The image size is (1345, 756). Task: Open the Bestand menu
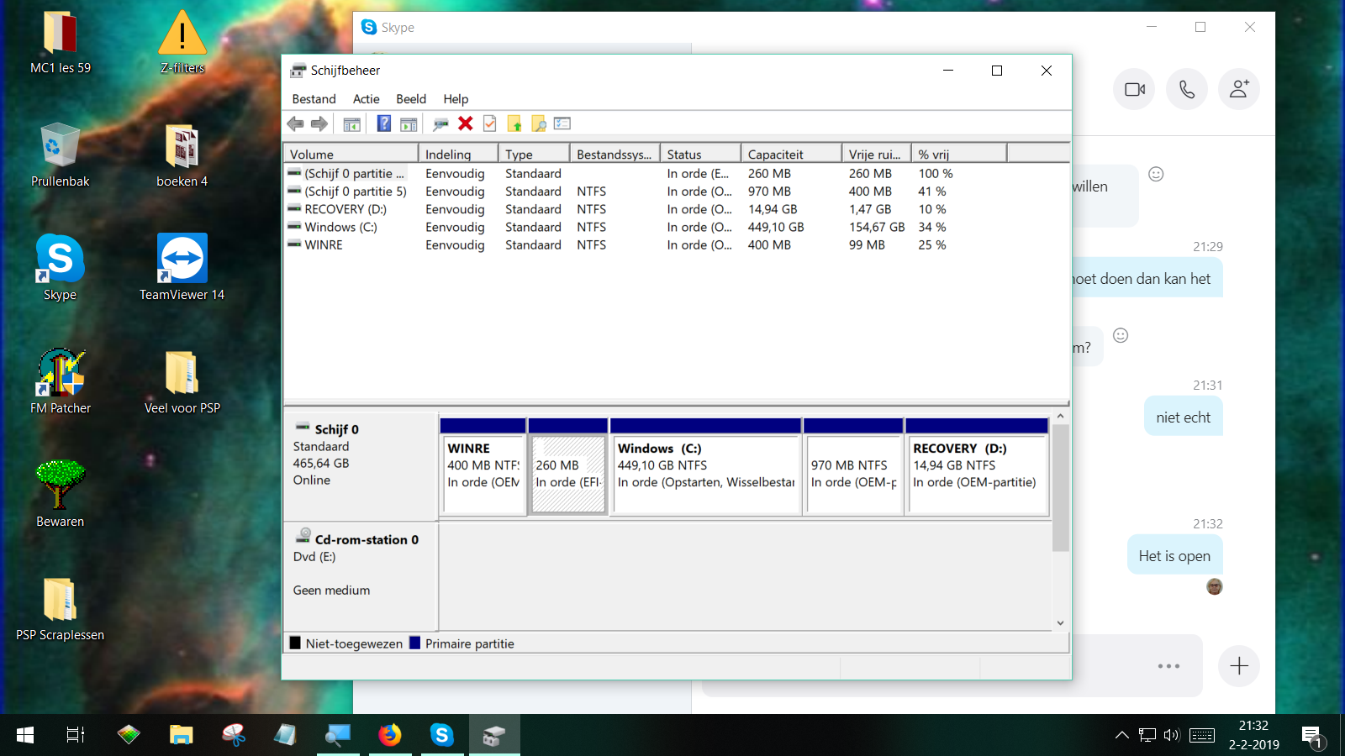click(314, 99)
